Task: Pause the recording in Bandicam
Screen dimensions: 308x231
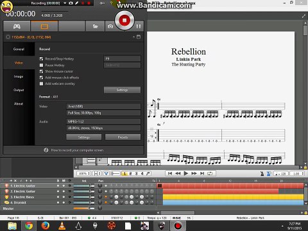Action: point(139,26)
